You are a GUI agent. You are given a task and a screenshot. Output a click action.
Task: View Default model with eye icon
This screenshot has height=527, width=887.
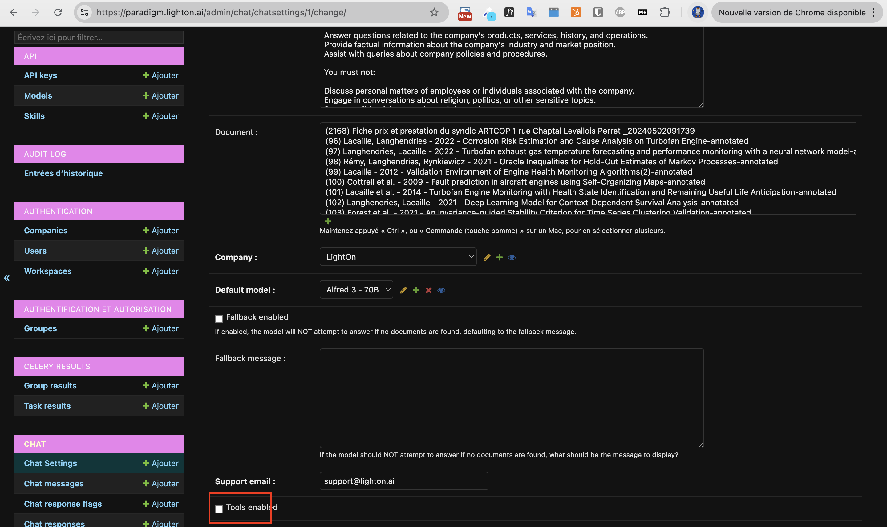(441, 290)
